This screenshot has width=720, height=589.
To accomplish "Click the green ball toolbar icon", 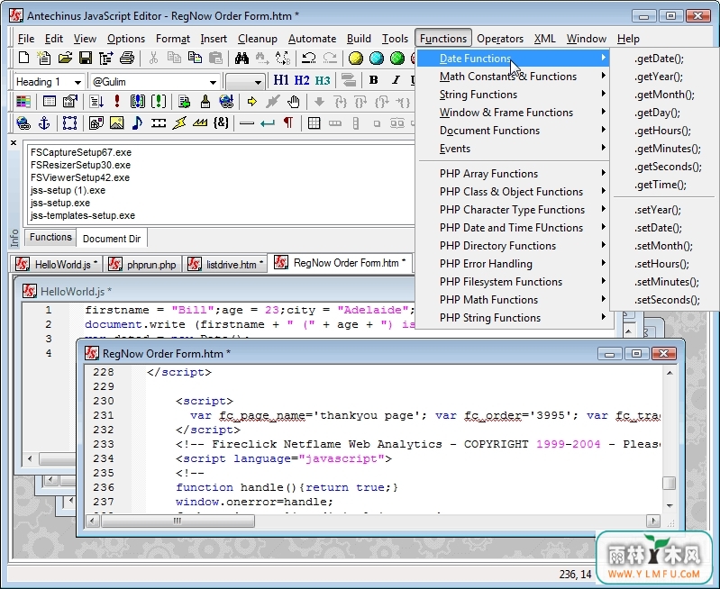I will point(397,59).
